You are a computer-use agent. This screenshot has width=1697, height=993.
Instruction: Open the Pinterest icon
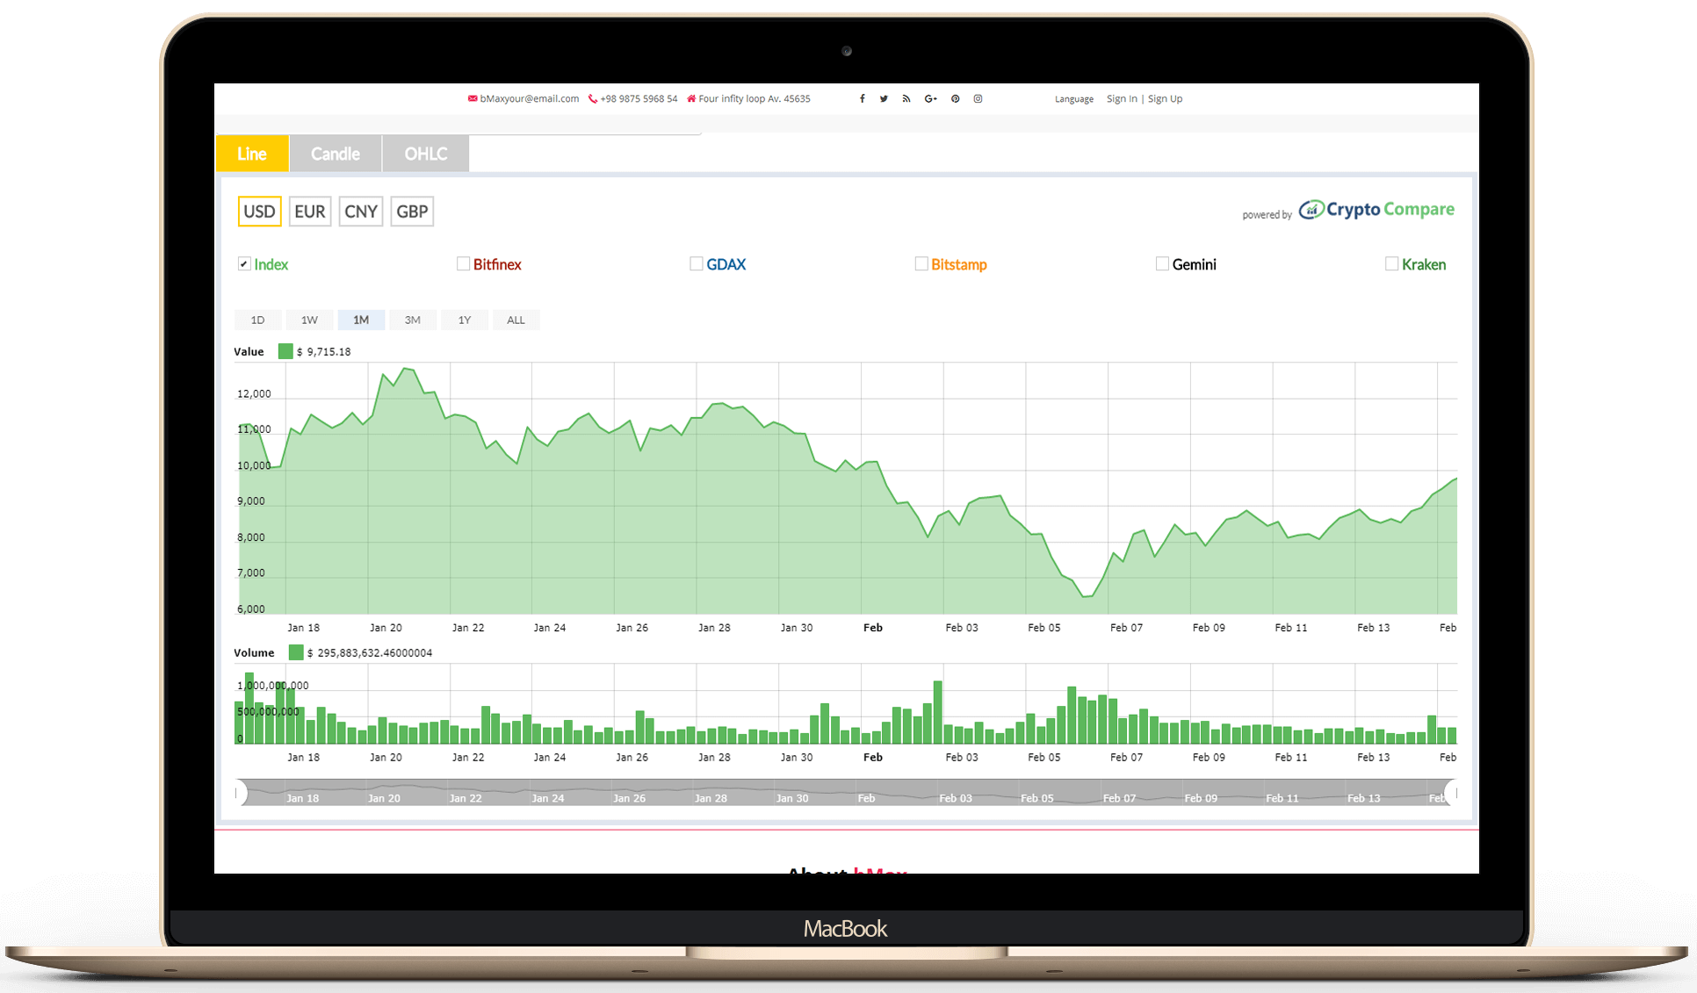[955, 99]
